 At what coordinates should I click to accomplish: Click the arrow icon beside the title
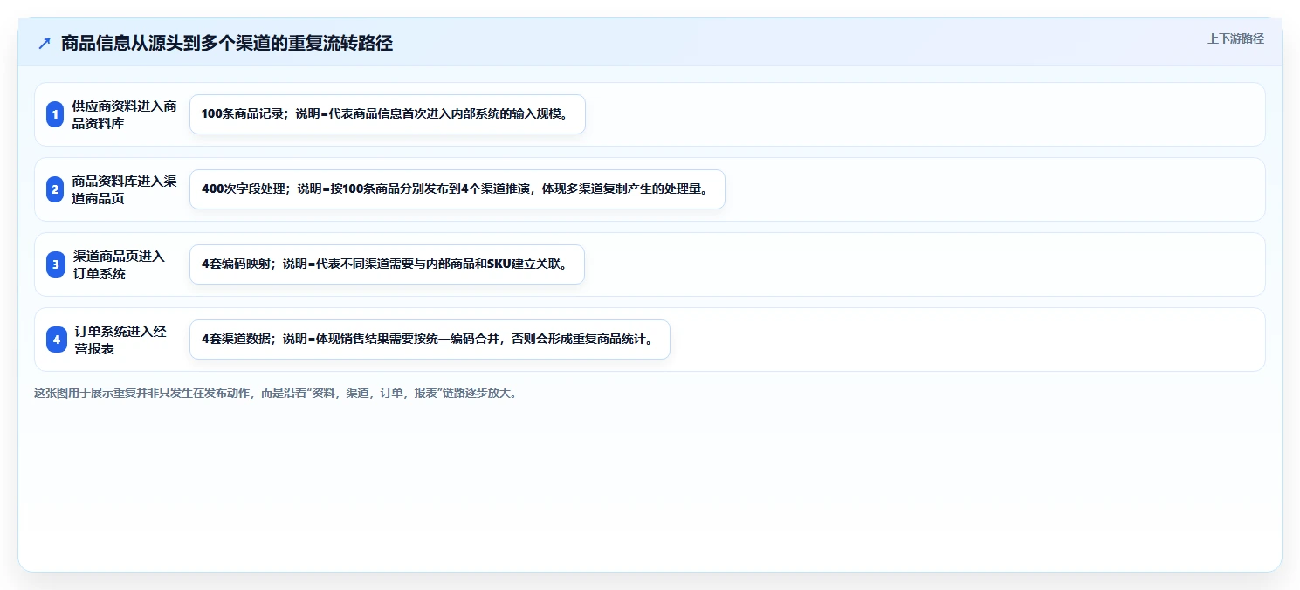(x=45, y=44)
